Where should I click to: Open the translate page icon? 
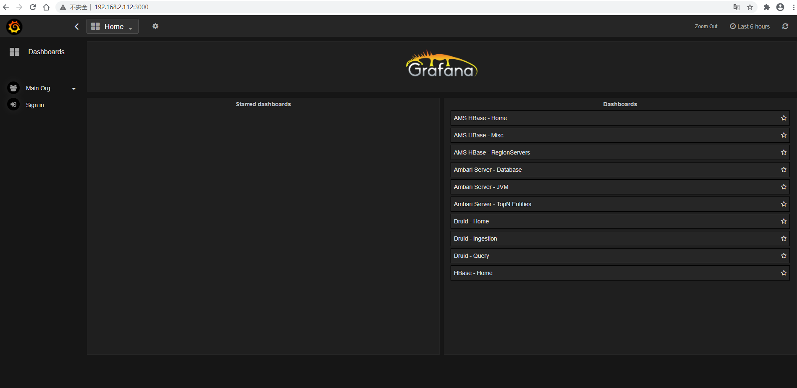pyautogui.click(x=737, y=7)
